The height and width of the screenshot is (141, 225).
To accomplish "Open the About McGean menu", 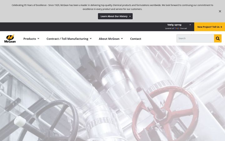I will [x=109, y=39].
